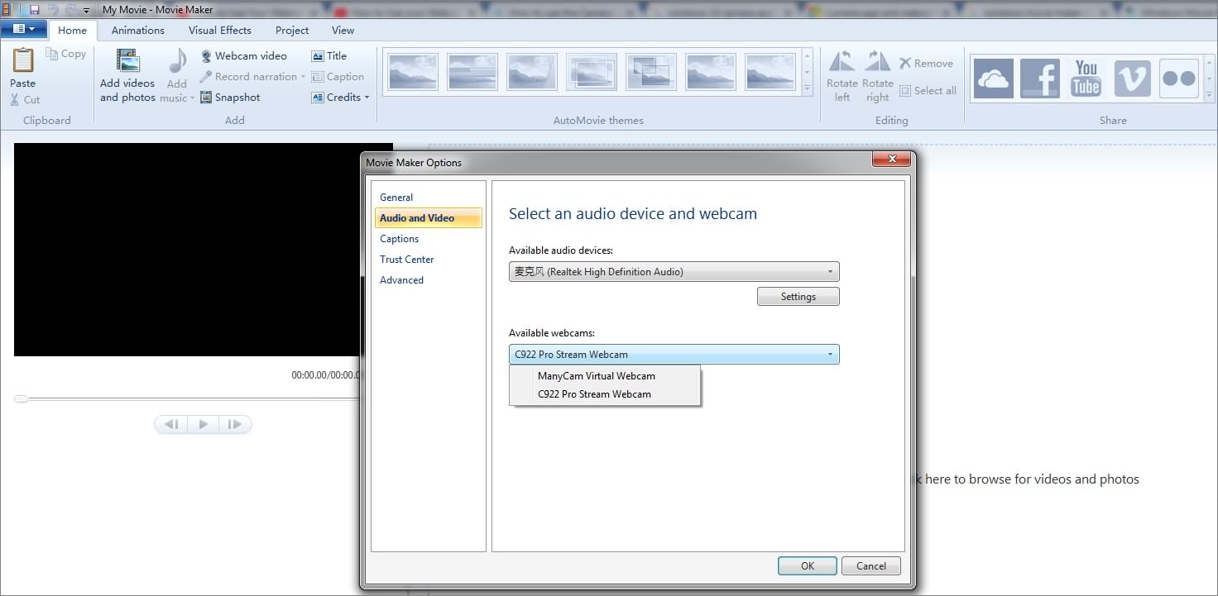Add a Title to the movie

(x=329, y=56)
